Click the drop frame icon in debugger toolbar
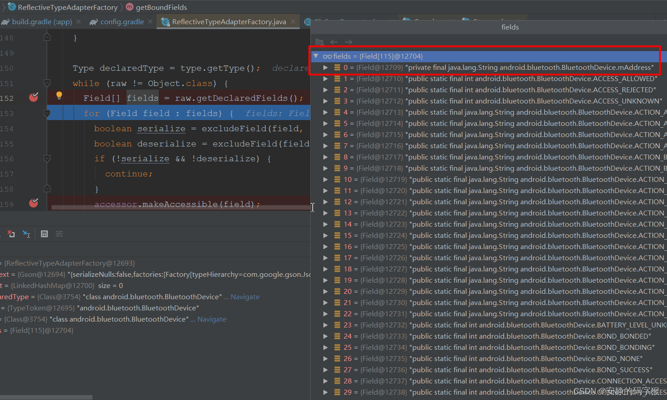The width and height of the screenshot is (667, 400). tap(11, 234)
